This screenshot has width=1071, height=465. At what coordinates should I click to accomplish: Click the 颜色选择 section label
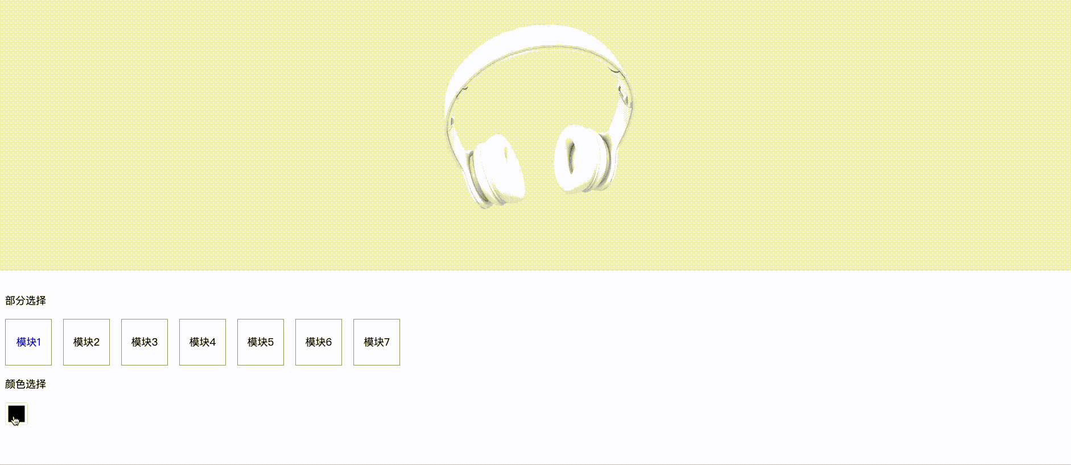tap(26, 384)
